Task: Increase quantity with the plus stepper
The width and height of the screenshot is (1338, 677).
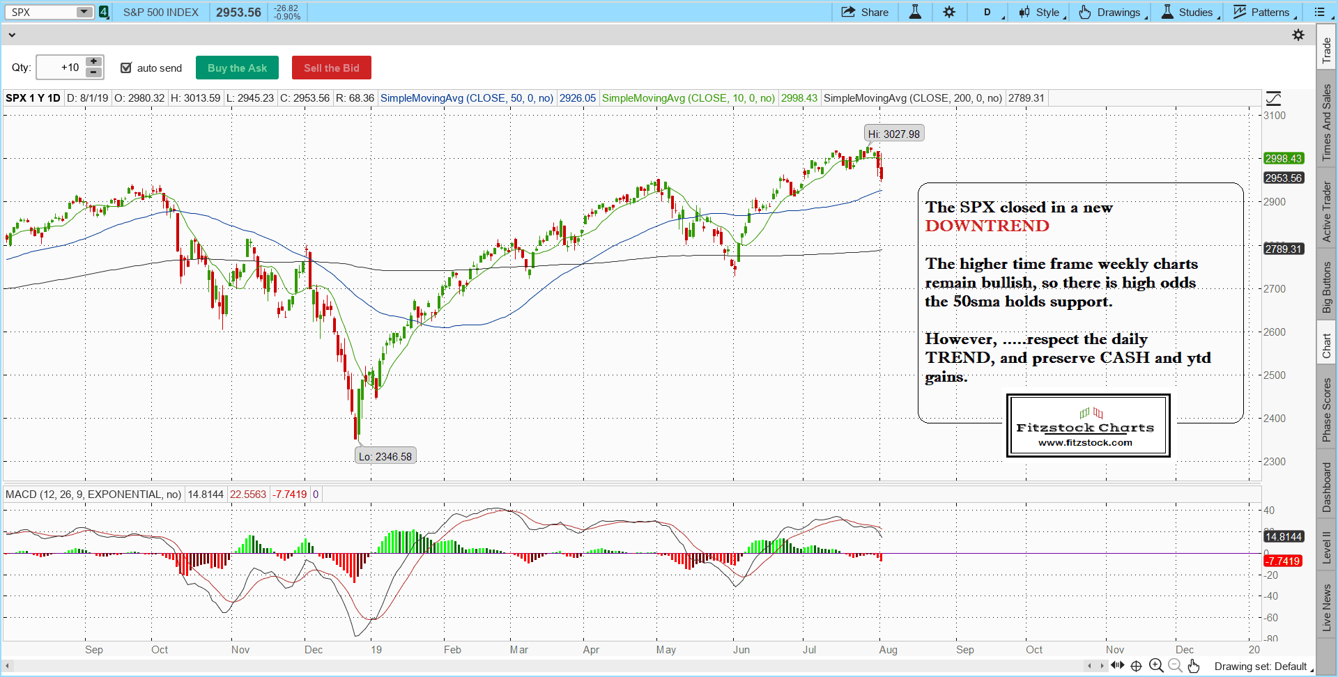Action: [93, 62]
